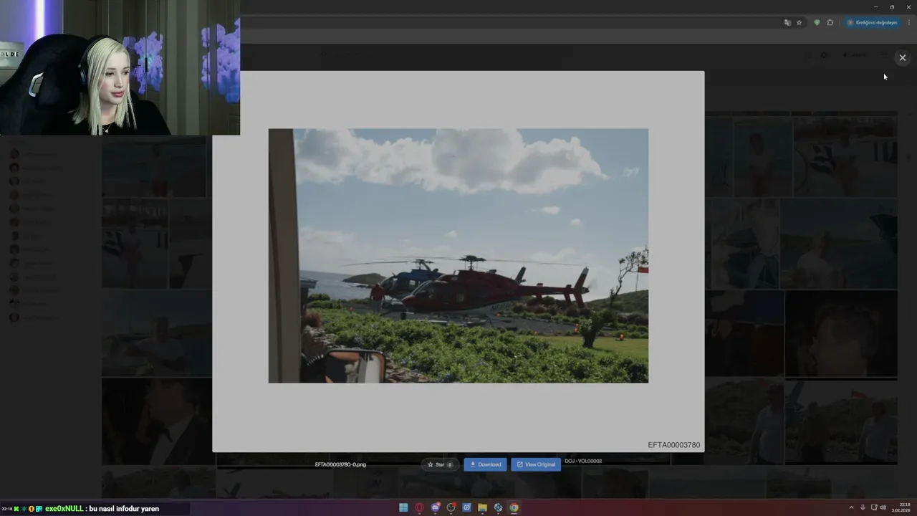917x516 pixels.
Task: Open the Extensions puzzle icon
Action: click(830, 22)
